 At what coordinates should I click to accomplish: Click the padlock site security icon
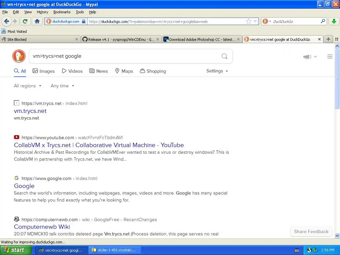pyautogui.click(x=84, y=21)
